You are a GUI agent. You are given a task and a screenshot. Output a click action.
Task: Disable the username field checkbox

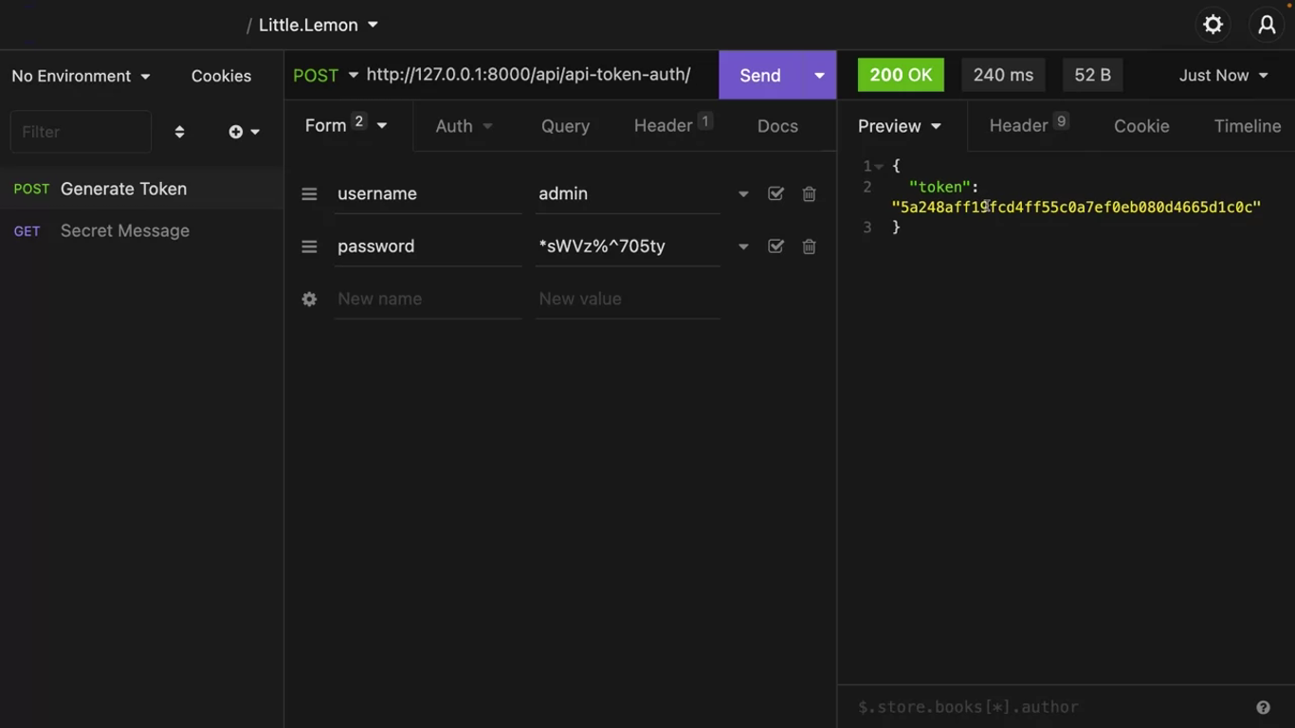pos(775,193)
